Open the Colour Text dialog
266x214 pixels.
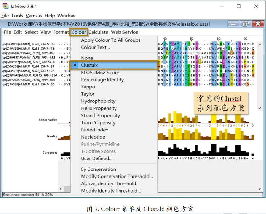114,47
